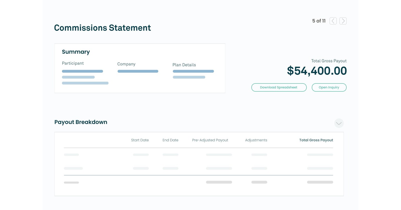The width and height of the screenshot is (401, 210).
Task: Click the Open Inquiry button
Action: [329, 87]
